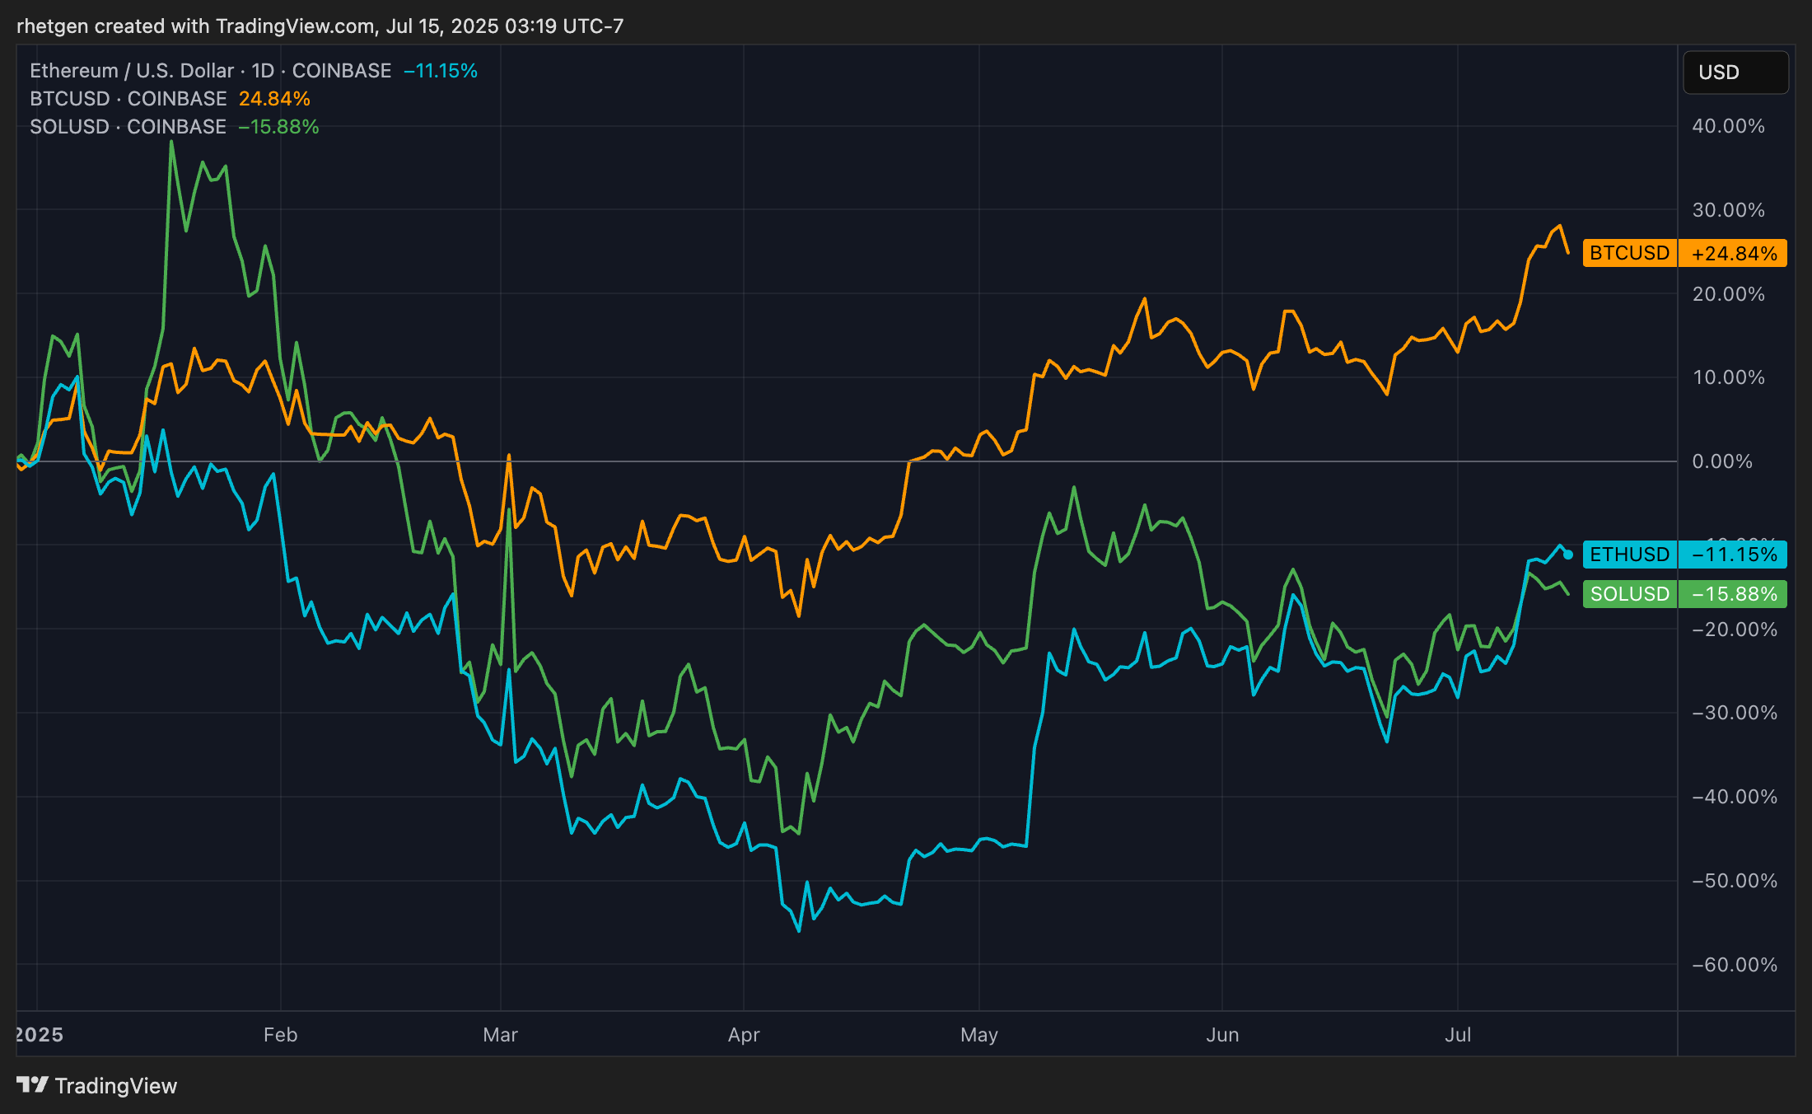Select the BTCUSD · COINBASE legend entry
Screen dimensions: 1812x1114
pos(128,99)
